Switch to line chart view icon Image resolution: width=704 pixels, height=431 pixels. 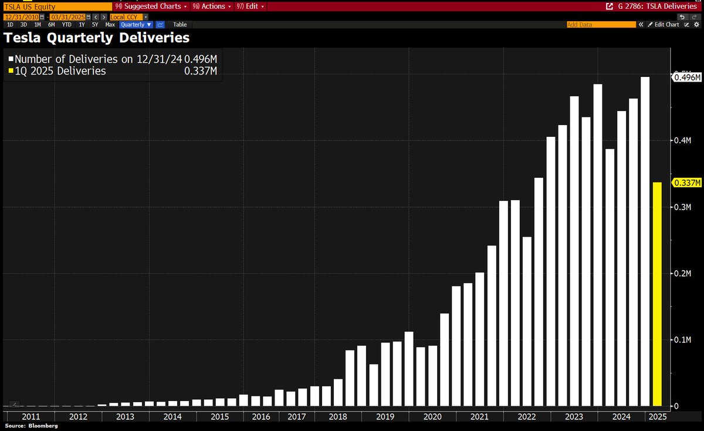pos(160,25)
